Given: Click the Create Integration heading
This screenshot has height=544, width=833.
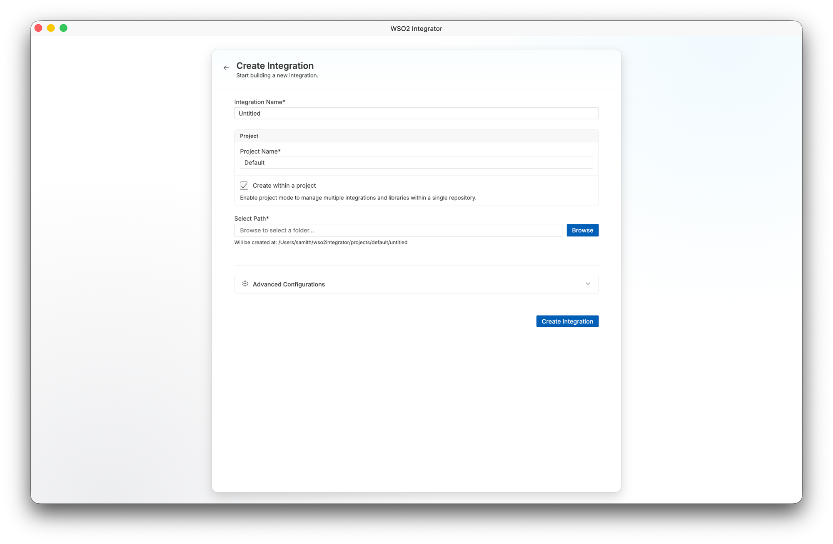Looking at the screenshot, I should point(275,66).
